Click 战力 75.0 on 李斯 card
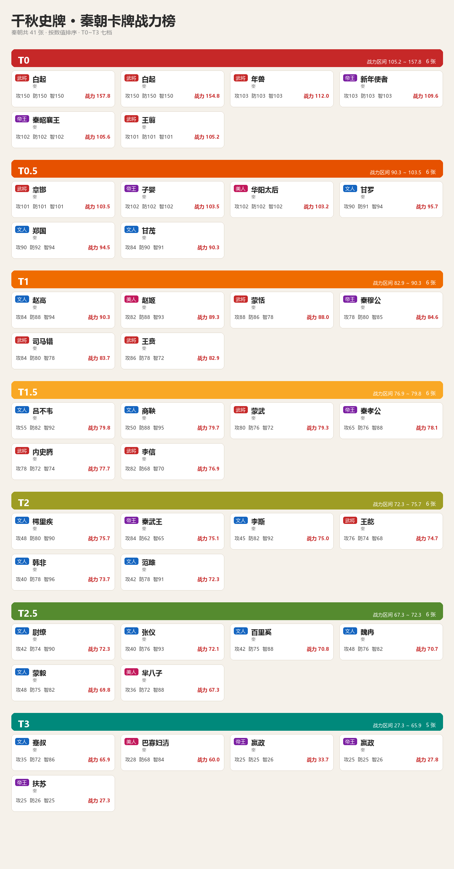The width and height of the screenshot is (454, 869). (318, 538)
